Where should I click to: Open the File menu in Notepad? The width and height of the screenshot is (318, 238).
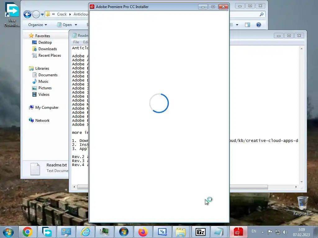[76, 42]
